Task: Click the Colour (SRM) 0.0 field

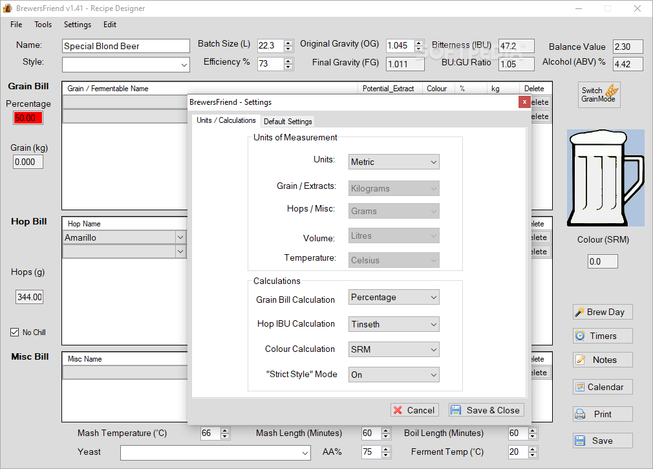Action: (603, 261)
